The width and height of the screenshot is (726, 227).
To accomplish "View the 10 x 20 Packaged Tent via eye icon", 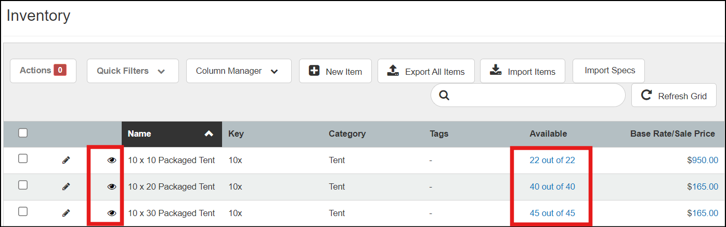I will (x=112, y=186).
